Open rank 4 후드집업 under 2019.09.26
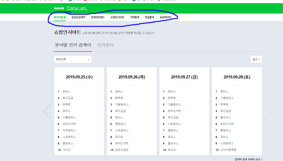Screen dimensions: 283x161 (121, 111)
